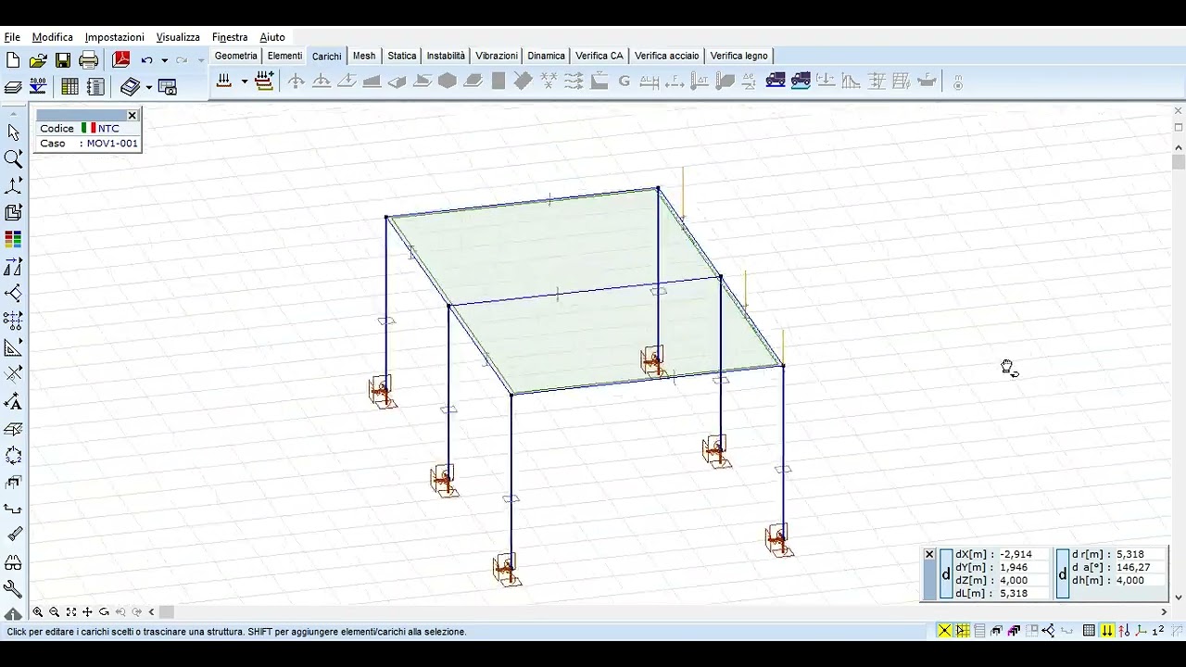Open the File menu
1186x667 pixels.
(12, 37)
